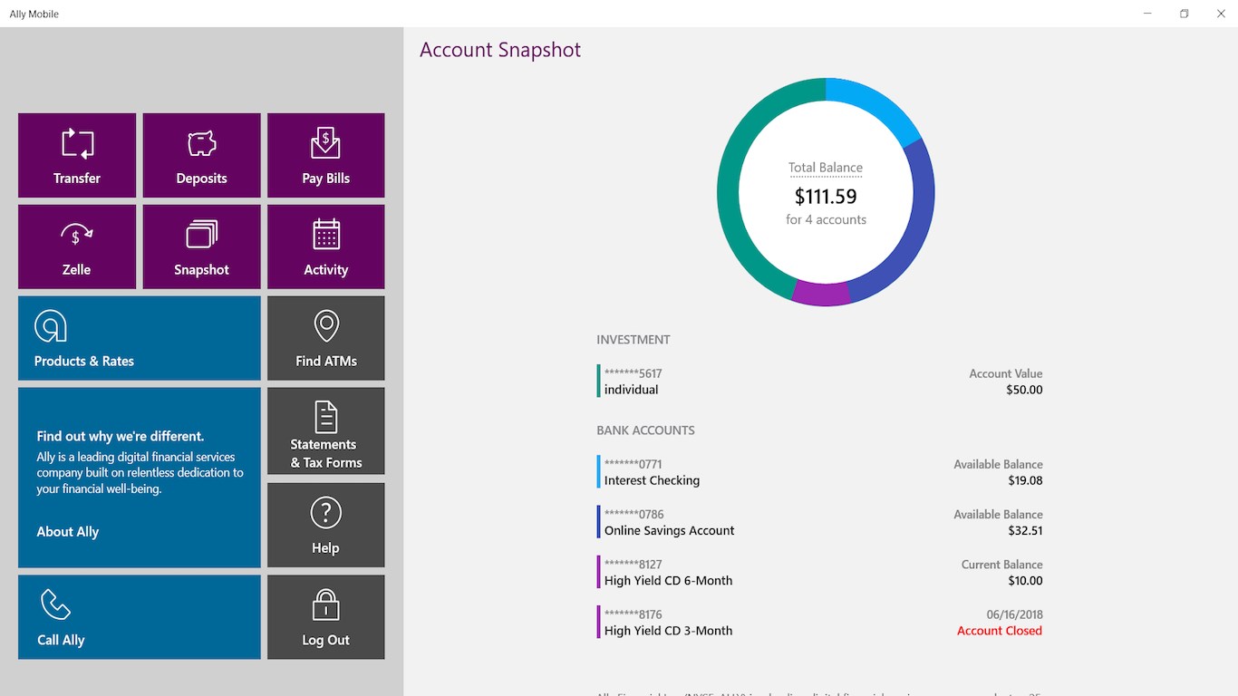Click 'Find out why we're different.' heading

click(x=121, y=436)
